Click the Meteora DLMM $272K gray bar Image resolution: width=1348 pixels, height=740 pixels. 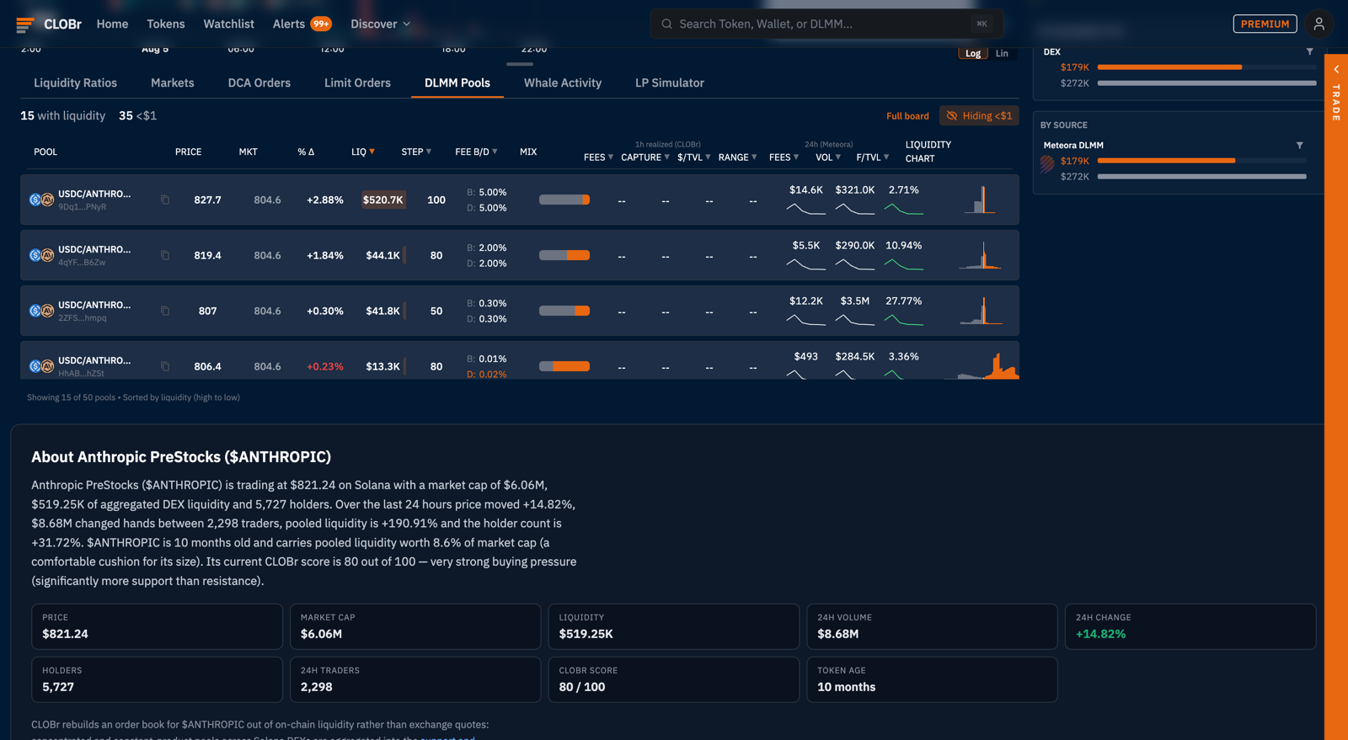click(1201, 176)
